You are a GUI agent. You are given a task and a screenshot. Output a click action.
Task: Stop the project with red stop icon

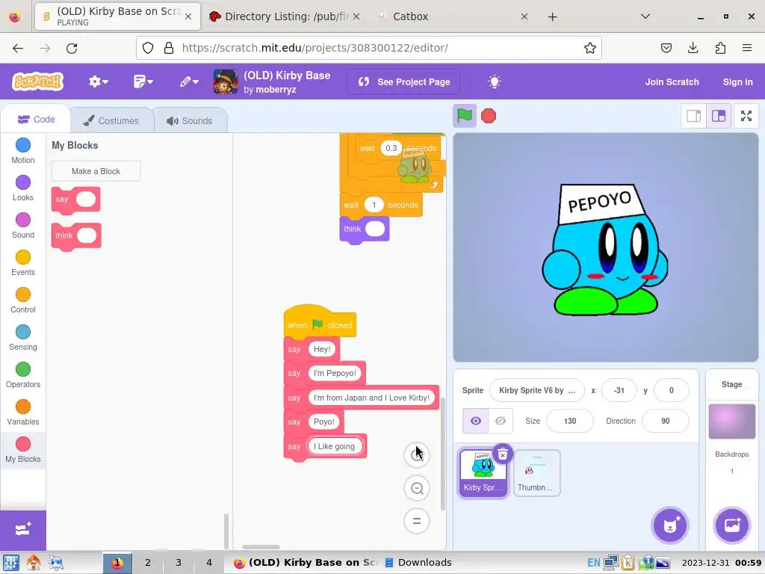tap(489, 116)
